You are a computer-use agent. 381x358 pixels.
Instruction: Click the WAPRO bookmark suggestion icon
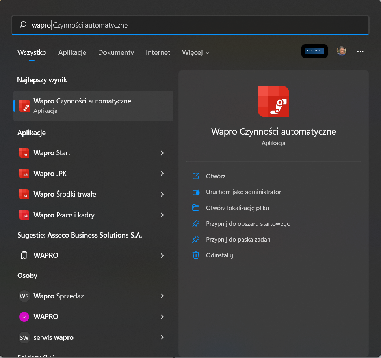click(24, 255)
